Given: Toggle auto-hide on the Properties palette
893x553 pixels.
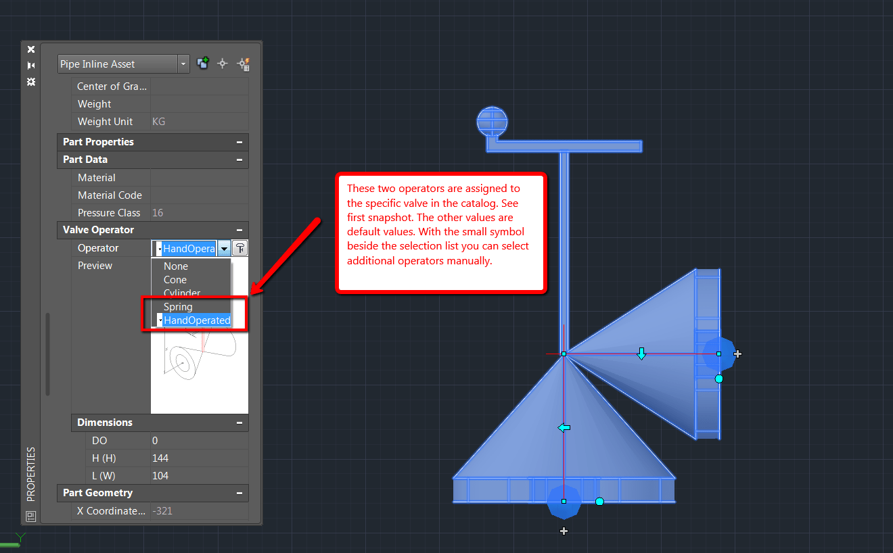Looking at the screenshot, I should 30,66.
